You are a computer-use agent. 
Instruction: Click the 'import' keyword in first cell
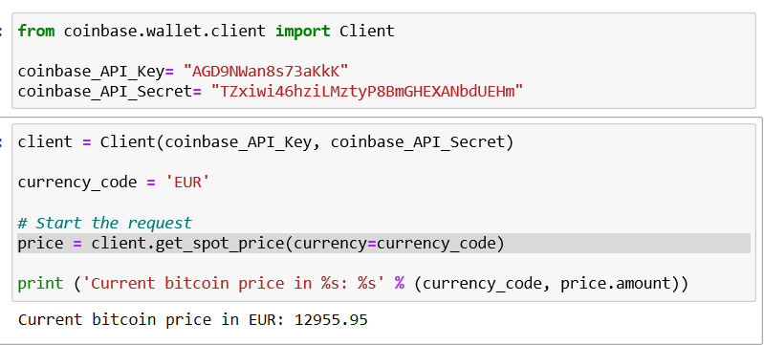pyautogui.click(x=302, y=32)
